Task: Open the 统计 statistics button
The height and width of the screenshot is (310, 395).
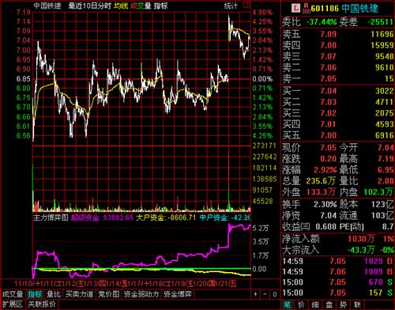Action: (x=231, y=6)
